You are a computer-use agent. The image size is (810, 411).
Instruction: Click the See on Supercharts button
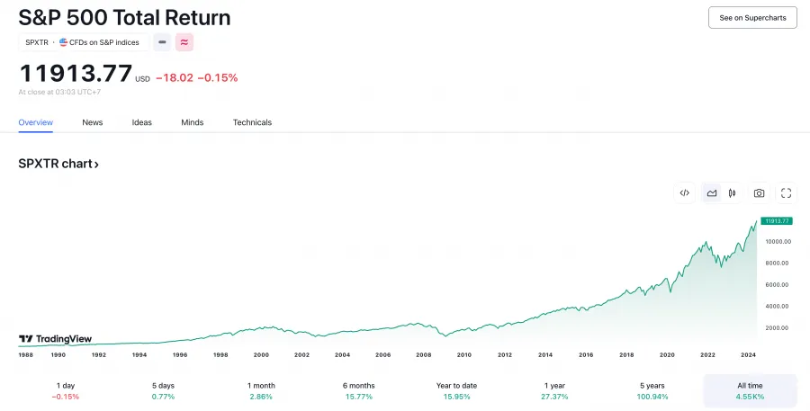click(x=752, y=18)
